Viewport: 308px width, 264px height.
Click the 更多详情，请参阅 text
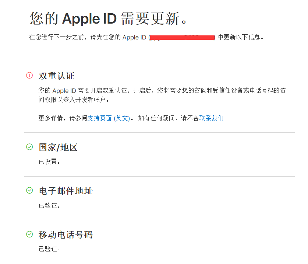coord(63,118)
